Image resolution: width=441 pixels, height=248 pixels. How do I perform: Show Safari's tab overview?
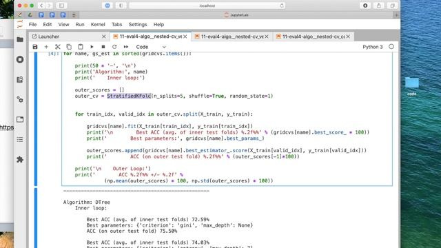click(392, 6)
